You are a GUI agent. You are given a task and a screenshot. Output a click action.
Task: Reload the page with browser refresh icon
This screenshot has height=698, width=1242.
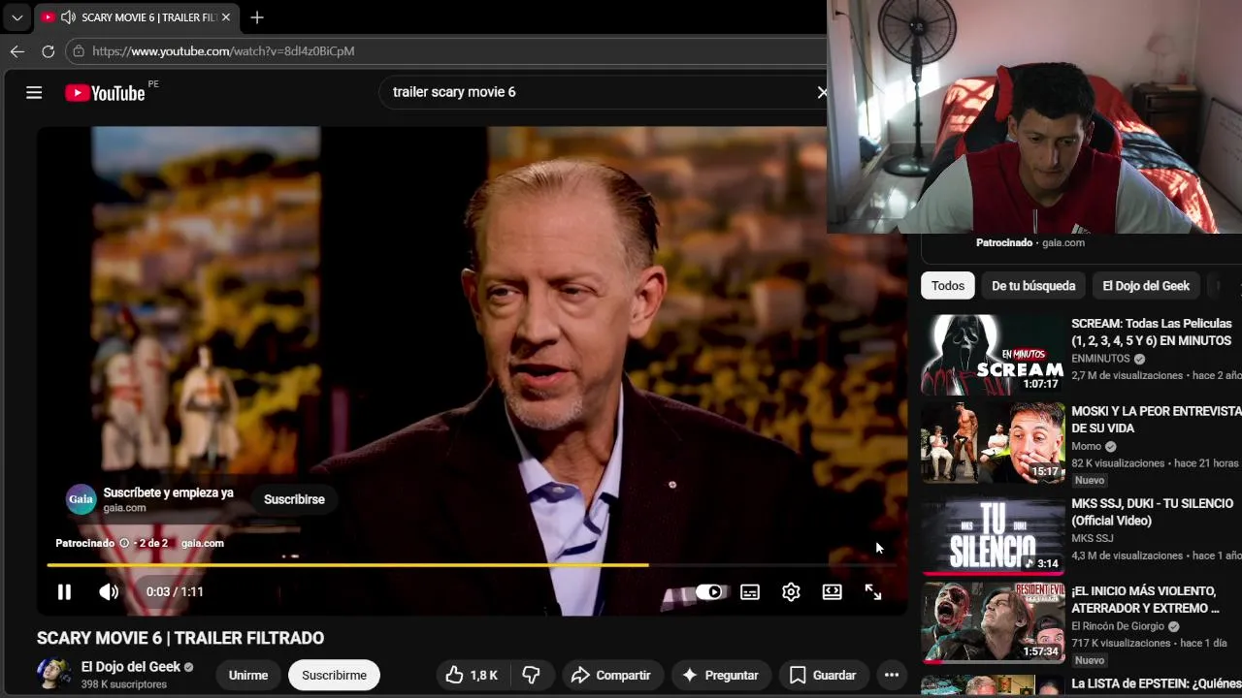(49, 51)
